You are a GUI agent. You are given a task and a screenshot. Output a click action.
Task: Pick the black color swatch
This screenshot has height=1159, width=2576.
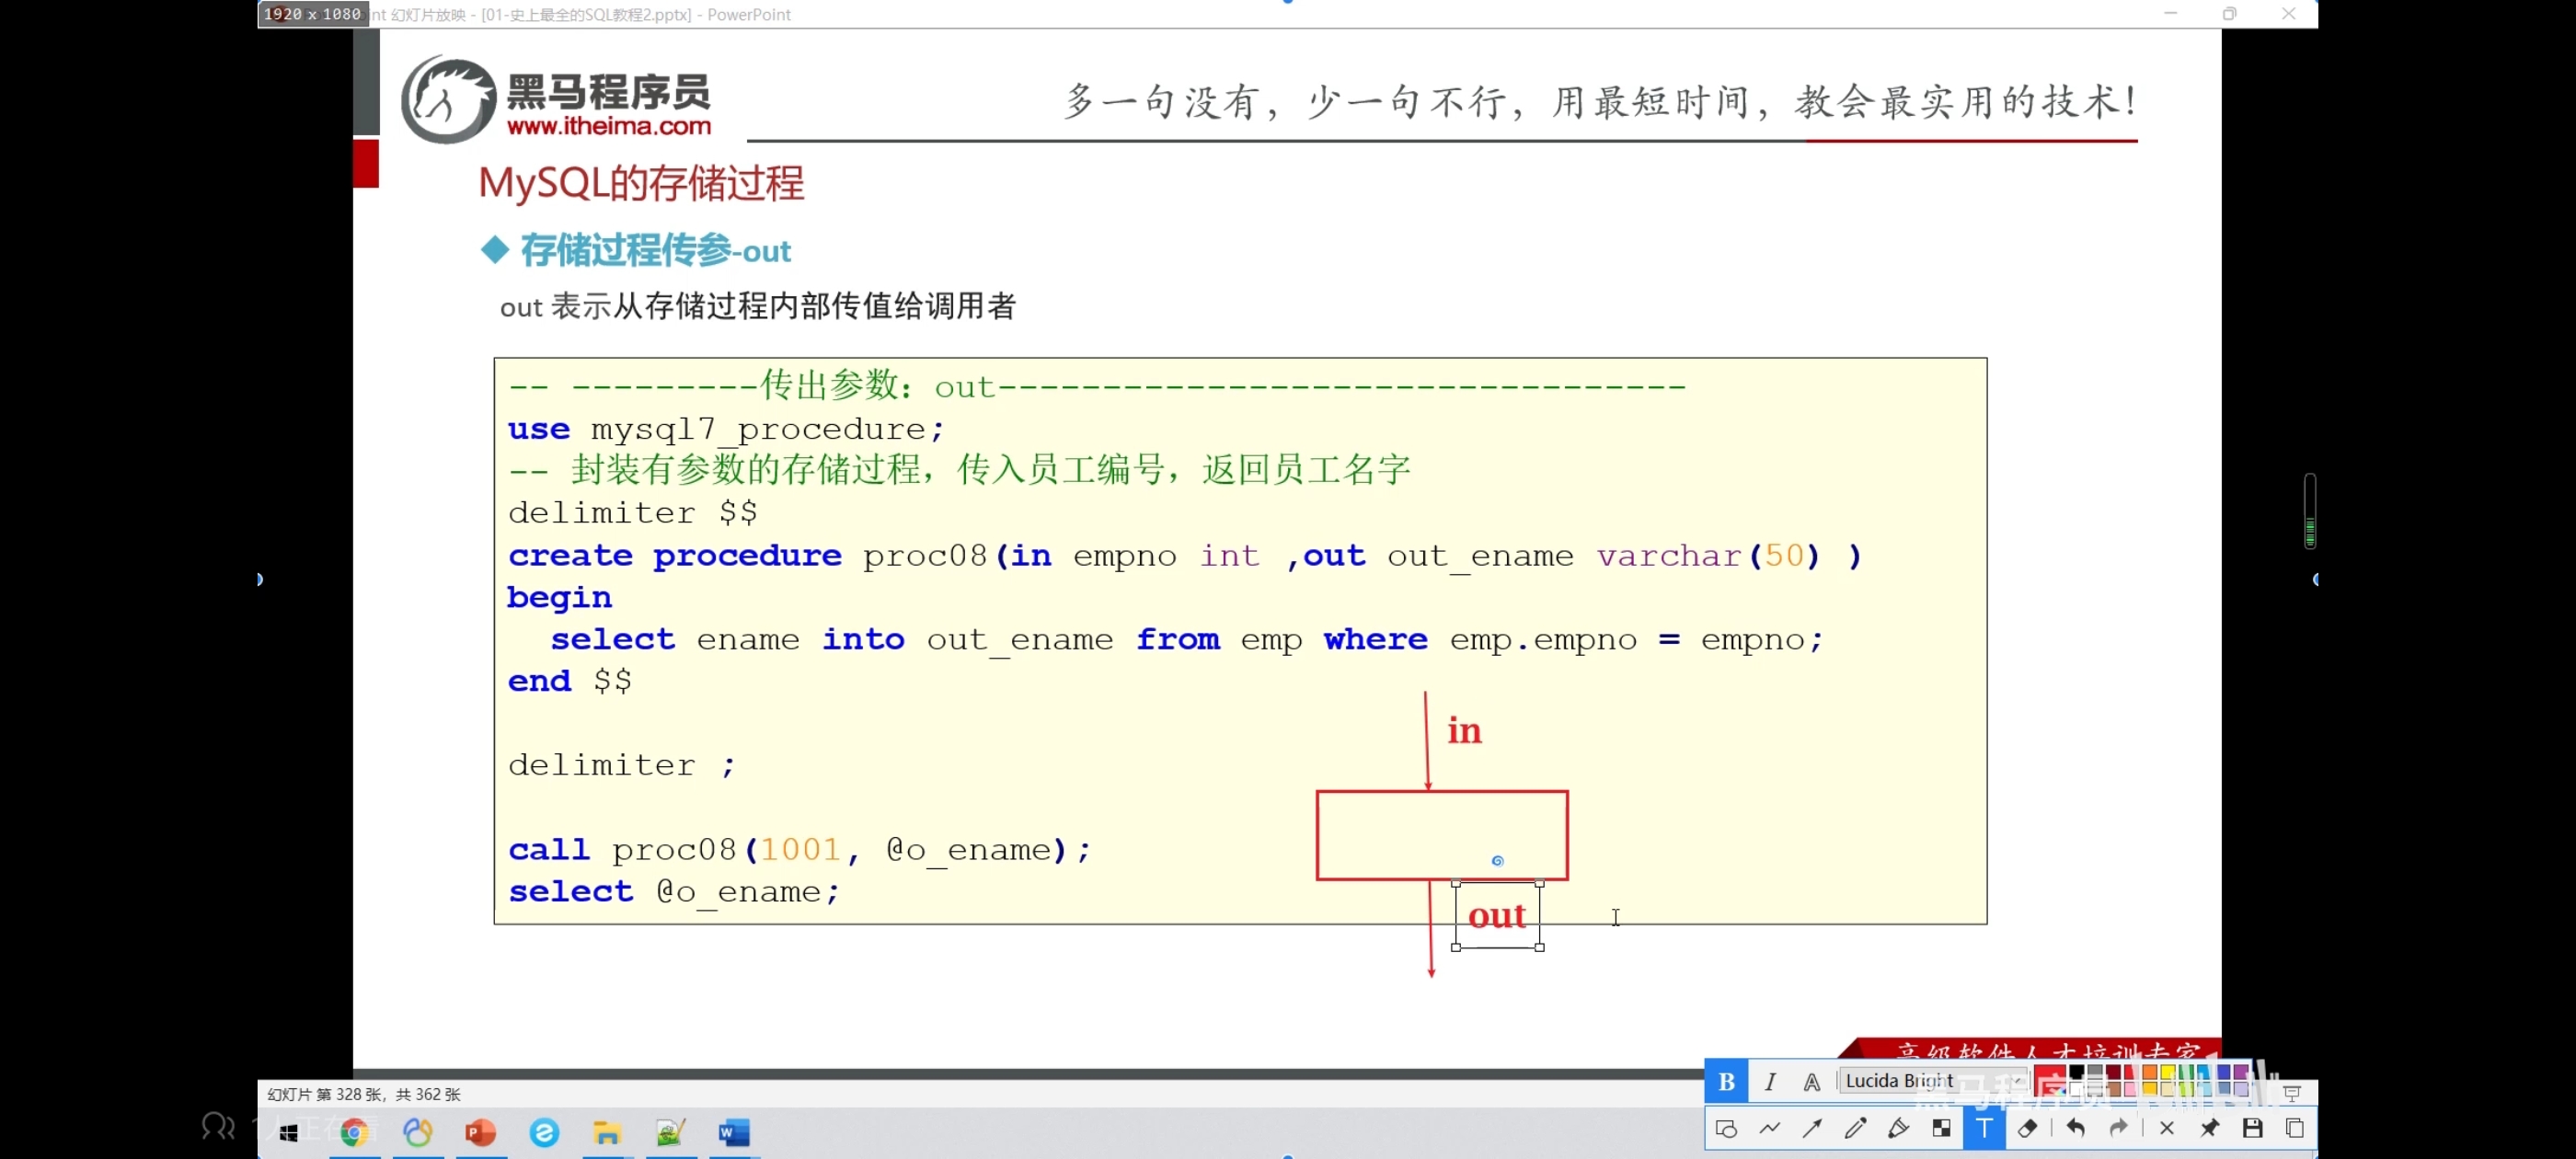pyautogui.click(x=2076, y=1072)
